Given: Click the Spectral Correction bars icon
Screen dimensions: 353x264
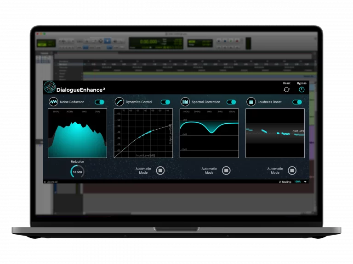Looking at the screenshot, I should [185, 102].
